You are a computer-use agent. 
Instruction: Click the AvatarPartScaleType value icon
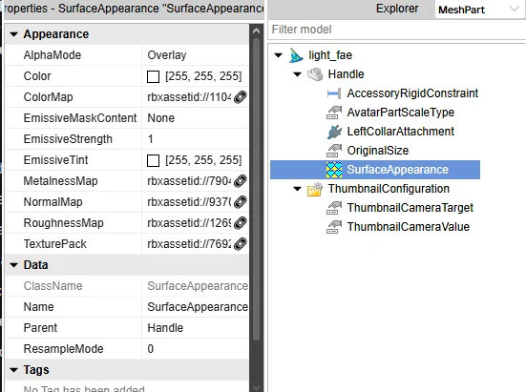[334, 113]
